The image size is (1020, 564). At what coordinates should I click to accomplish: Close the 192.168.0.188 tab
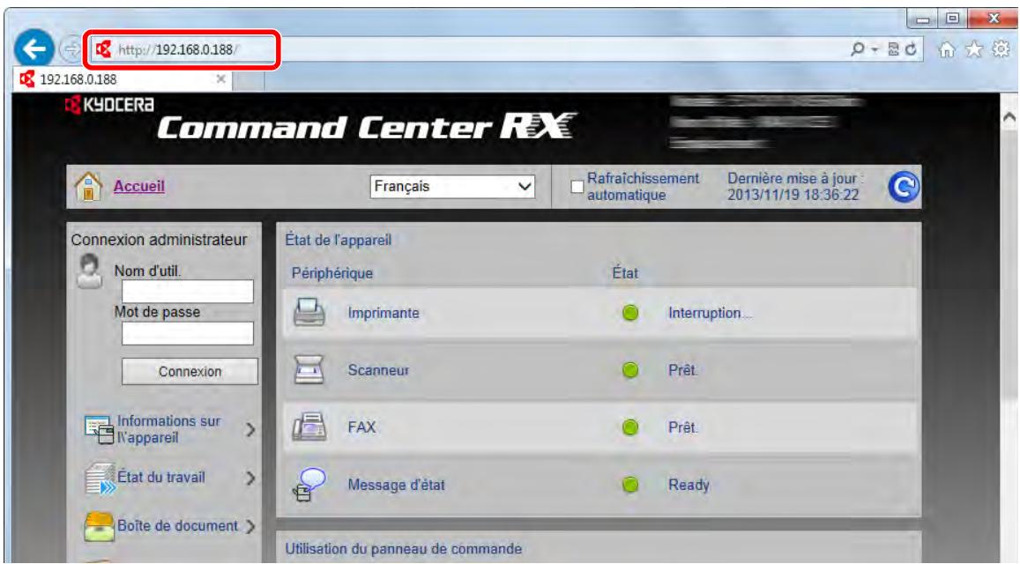tap(221, 78)
